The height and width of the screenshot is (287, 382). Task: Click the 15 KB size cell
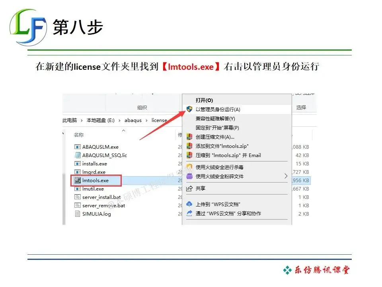pos(302,163)
